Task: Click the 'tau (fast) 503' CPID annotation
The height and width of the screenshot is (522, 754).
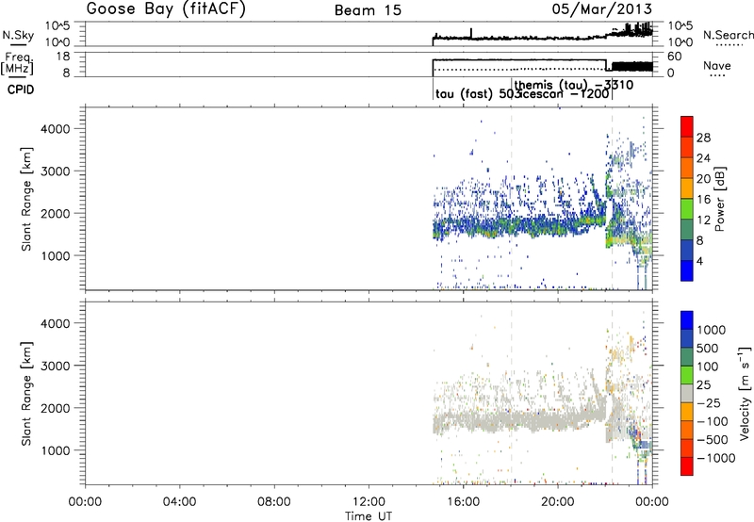Action: click(476, 94)
